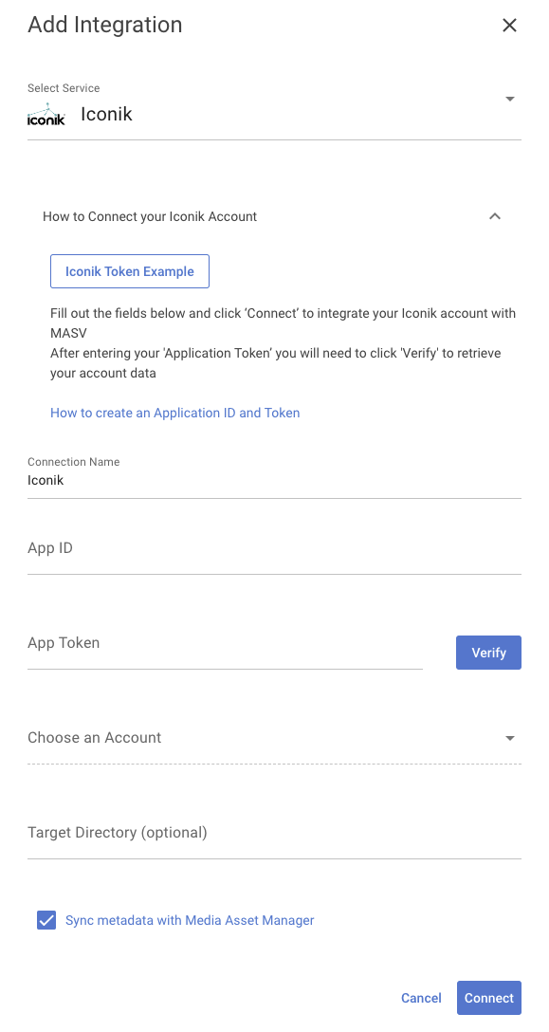Open the How to create an Application ID and Token link
Image resolution: width=549 pixels, height=1032 pixels.
tap(174, 413)
